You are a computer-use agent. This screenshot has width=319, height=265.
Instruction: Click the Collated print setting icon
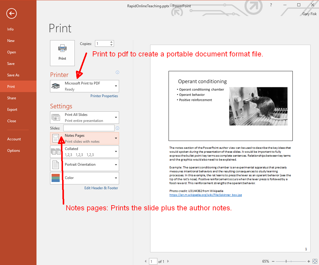[56, 151]
